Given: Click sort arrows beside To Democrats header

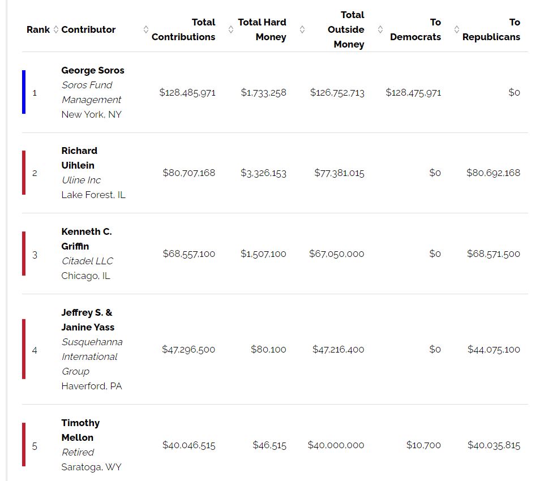Looking at the screenshot, I should (x=457, y=29).
